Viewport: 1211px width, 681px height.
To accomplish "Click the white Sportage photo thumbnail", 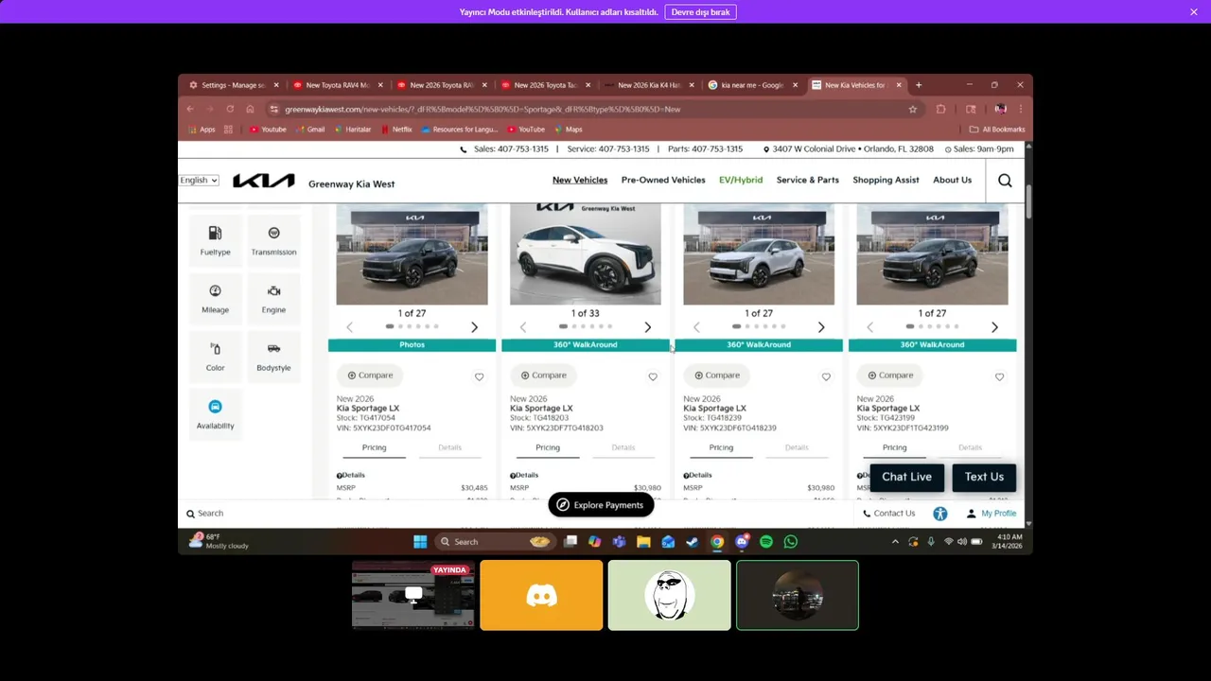I will [x=585, y=254].
